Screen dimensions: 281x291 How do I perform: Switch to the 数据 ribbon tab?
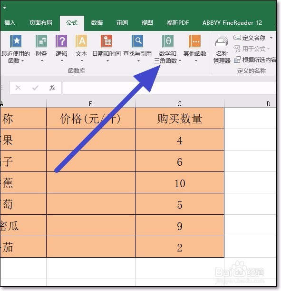pyautogui.click(x=97, y=23)
